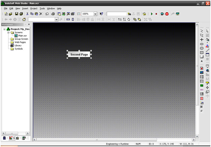Screen dimensions: 211x147
Task: Click inside the search text field in toolbar
Action: click(117, 14)
